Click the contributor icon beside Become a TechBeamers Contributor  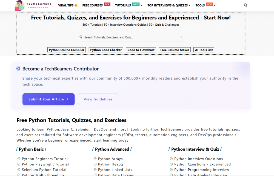click(x=18, y=69)
